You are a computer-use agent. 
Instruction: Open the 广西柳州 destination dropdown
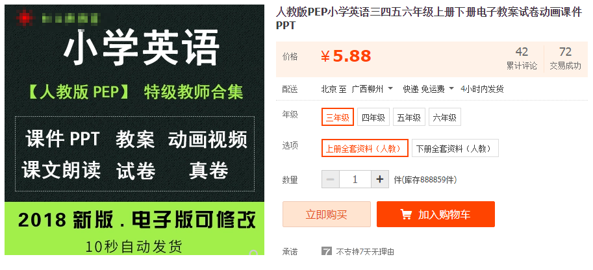[x=372, y=90]
